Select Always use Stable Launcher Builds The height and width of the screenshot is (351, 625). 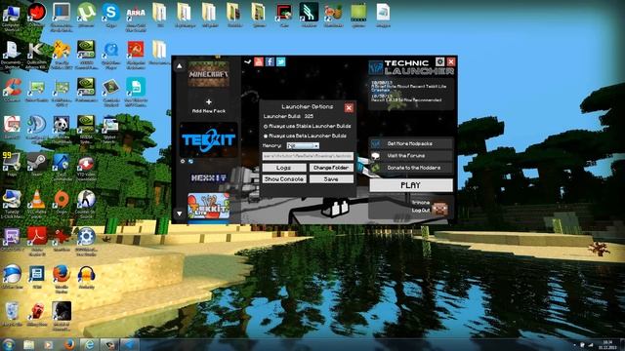click(x=308, y=126)
